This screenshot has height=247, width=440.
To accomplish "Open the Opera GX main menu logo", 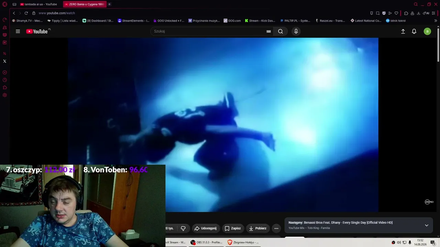I will (5, 4).
